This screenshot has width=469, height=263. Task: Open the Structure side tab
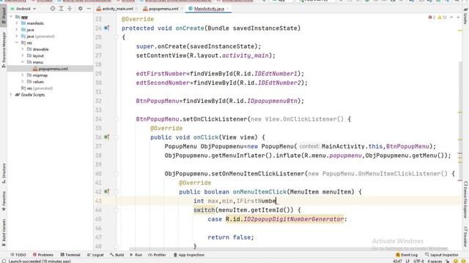(x=4, y=173)
